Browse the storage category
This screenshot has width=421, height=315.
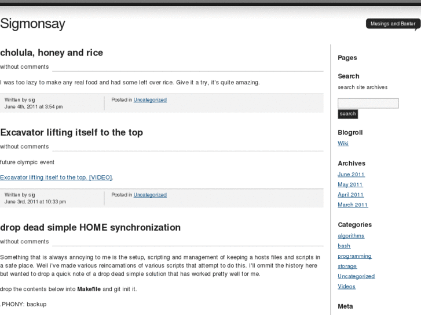tap(347, 266)
